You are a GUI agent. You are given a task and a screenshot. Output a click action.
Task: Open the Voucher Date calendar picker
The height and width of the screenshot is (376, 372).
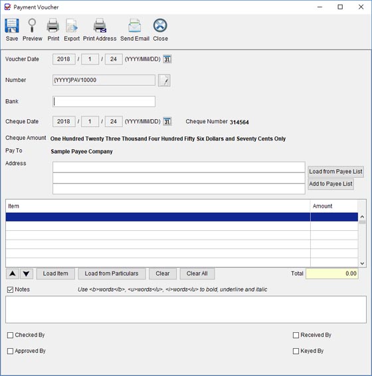167,59
